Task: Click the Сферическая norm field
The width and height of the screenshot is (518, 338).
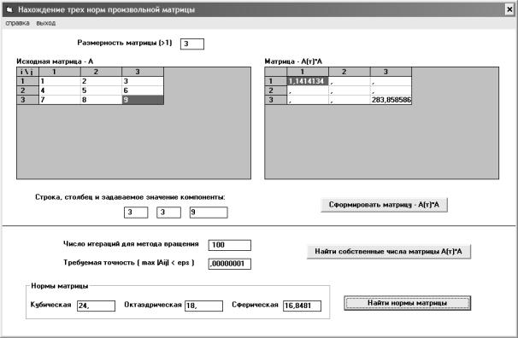Action: point(302,306)
